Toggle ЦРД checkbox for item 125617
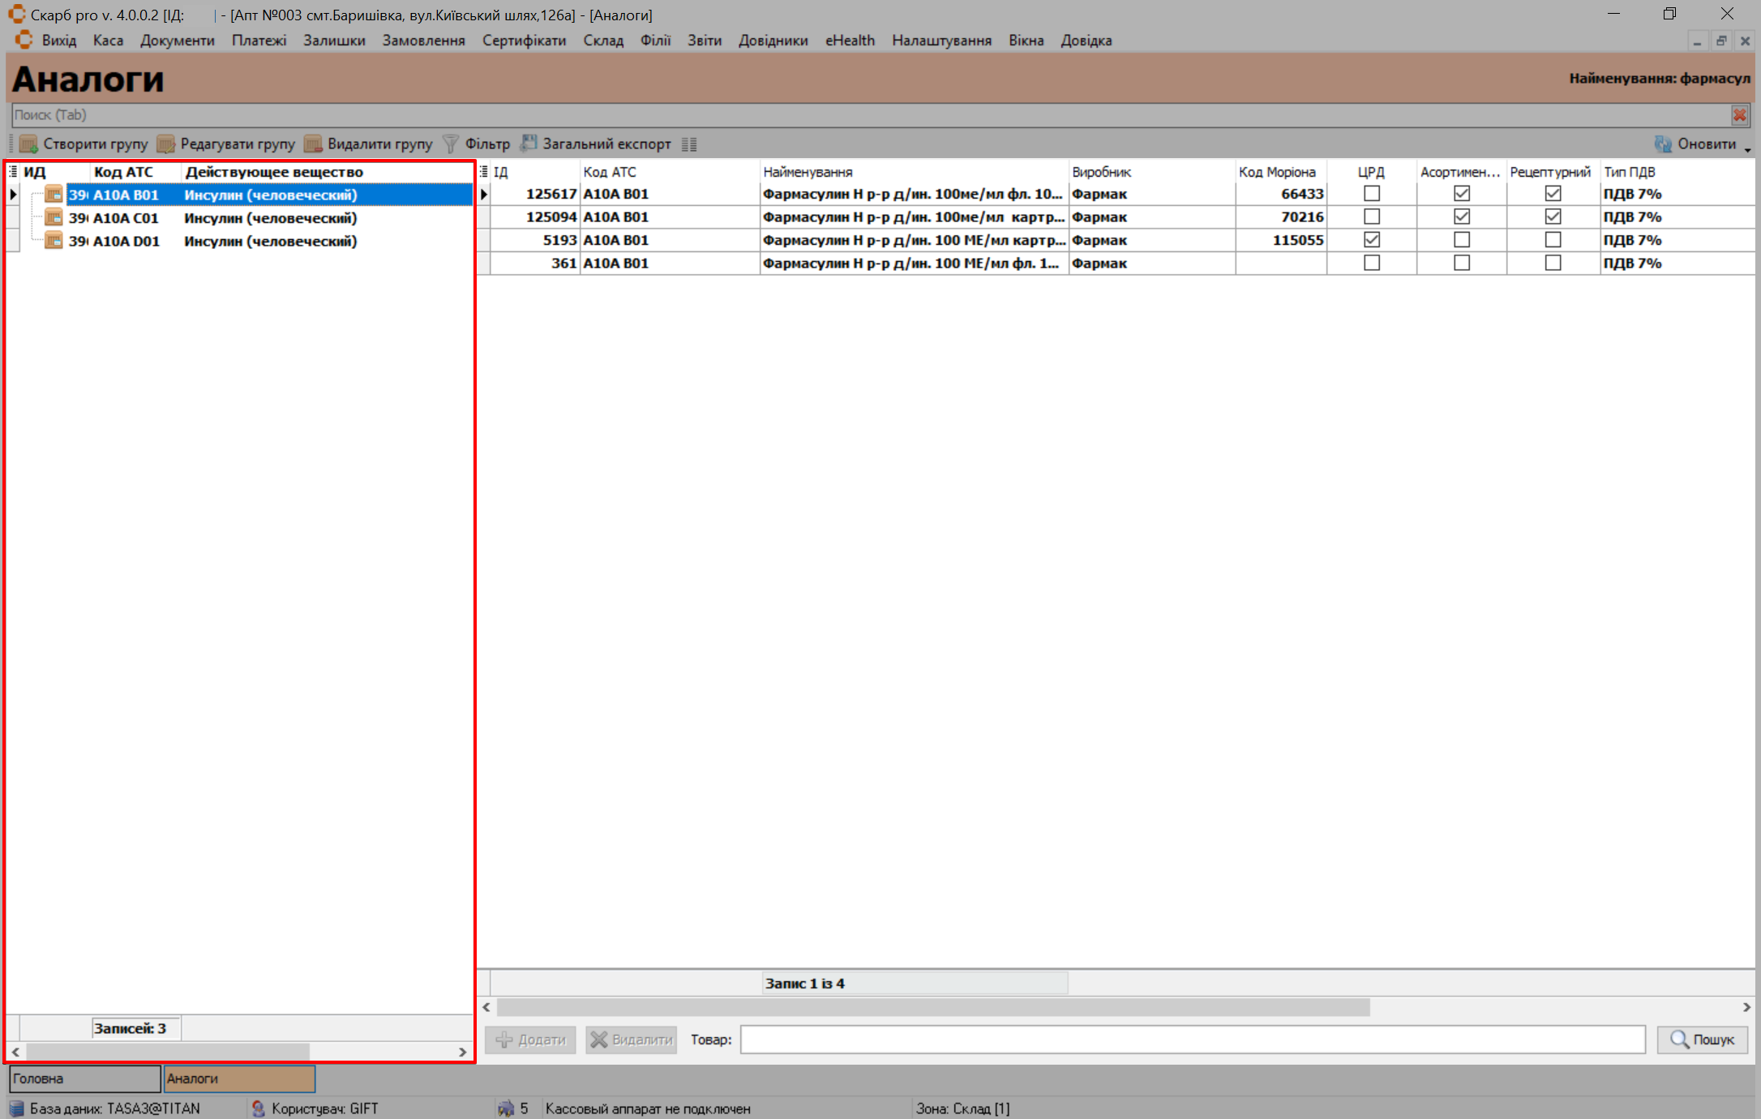Image resolution: width=1761 pixels, height=1119 pixels. click(x=1371, y=194)
